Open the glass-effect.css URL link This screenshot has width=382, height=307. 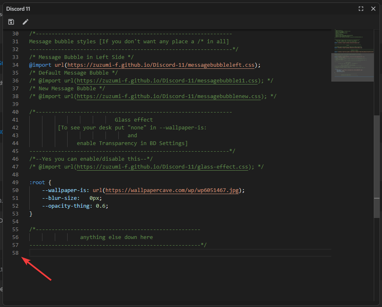[x=162, y=166]
